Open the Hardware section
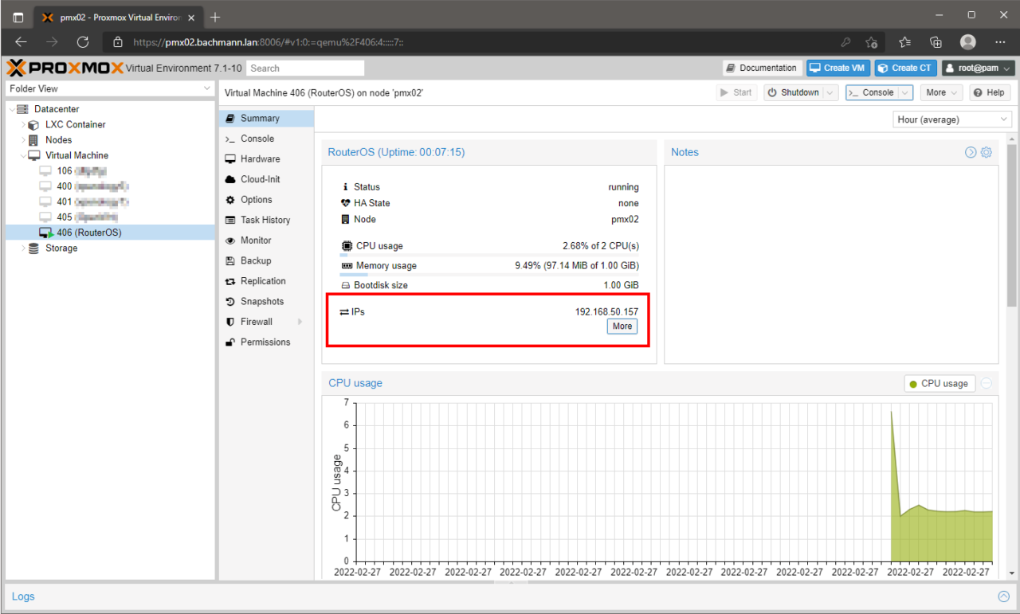This screenshot has width=1020, height=614. [x=266, y=158]
